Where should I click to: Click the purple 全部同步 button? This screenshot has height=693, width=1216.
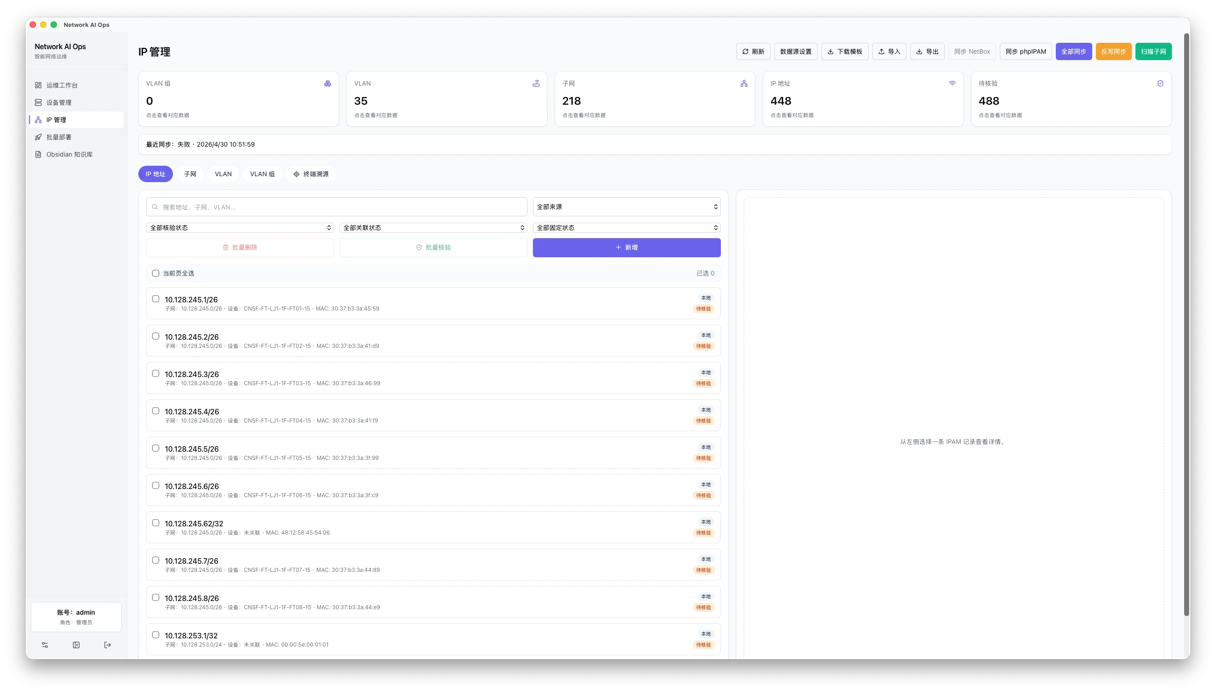point(1074,51)
